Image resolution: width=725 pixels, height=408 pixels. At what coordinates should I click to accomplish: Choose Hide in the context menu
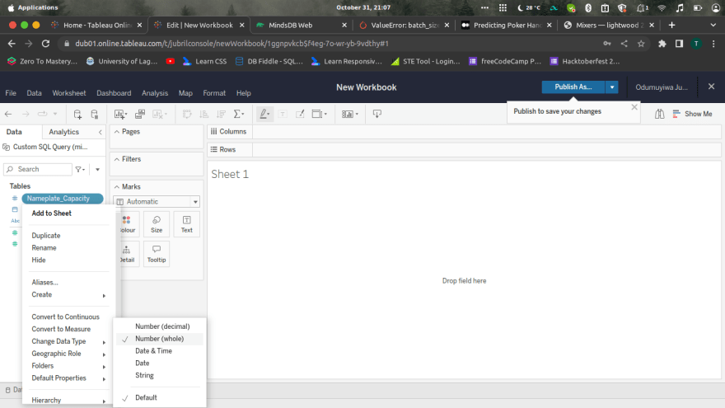pos(39,260)
